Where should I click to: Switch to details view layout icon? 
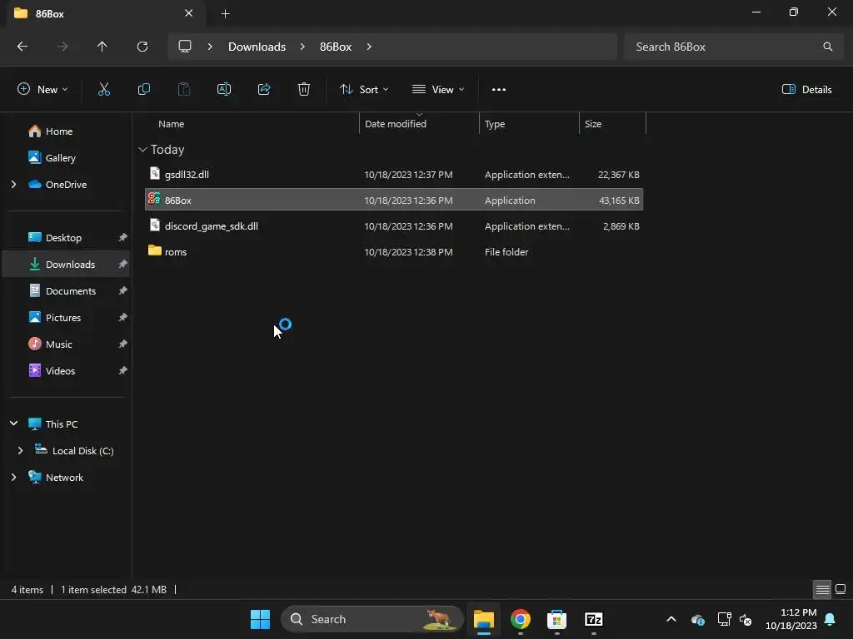click(822, 589)
